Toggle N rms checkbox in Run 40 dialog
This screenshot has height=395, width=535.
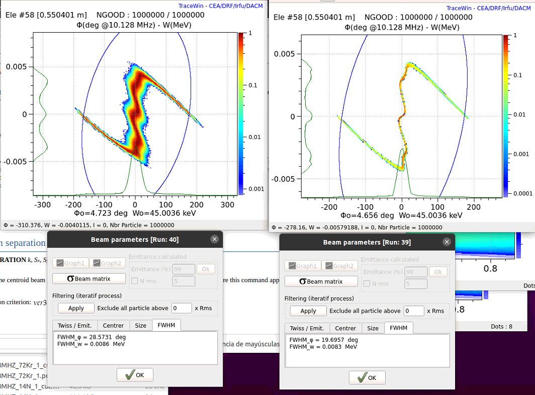click(x=134, y=281)
